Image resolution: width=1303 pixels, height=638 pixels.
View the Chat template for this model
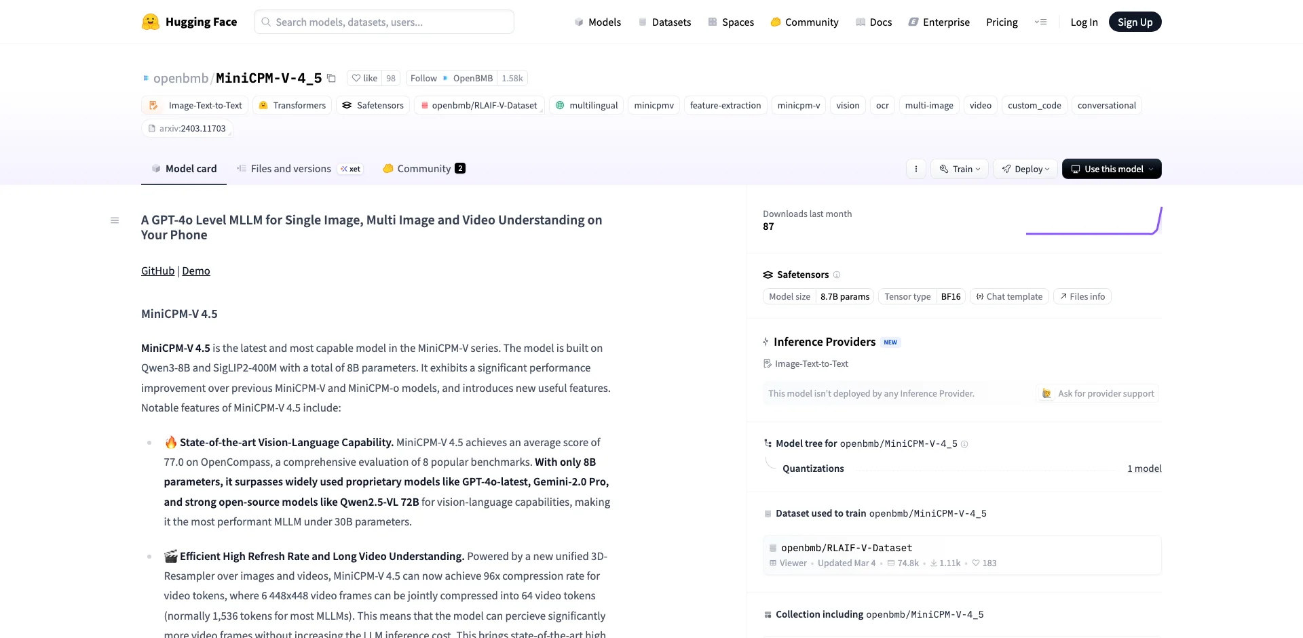point(1009,296)
